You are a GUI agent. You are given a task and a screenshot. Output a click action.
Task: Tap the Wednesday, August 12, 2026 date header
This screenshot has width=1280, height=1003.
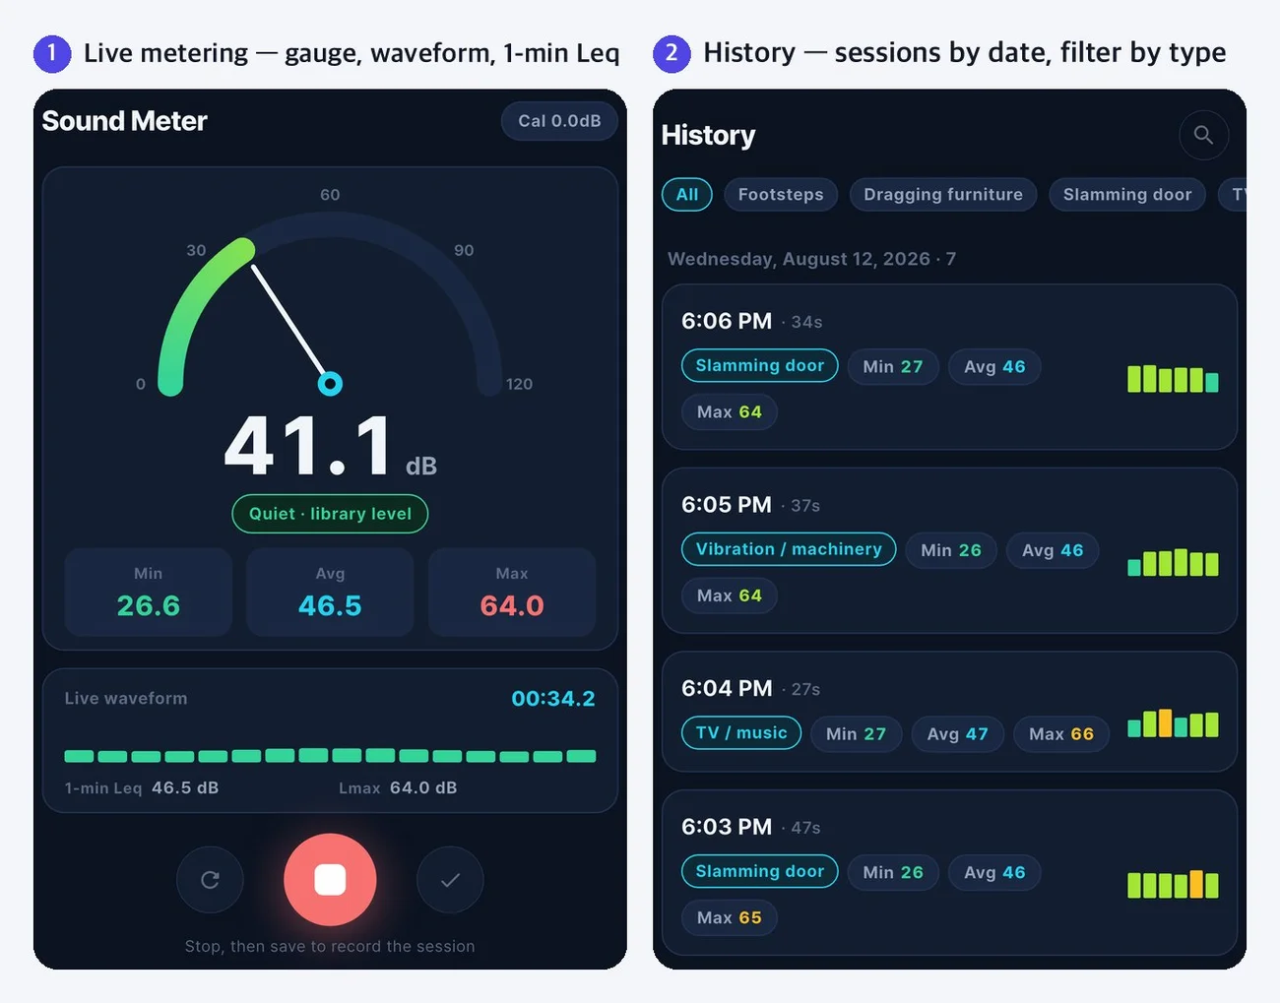[x=811, y=259]
